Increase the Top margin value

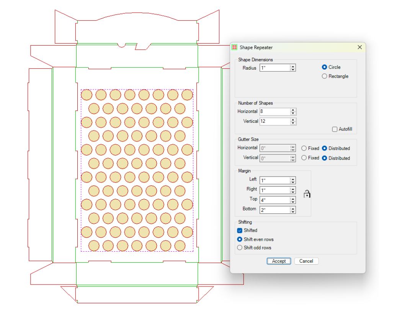[x=293, y=198]
